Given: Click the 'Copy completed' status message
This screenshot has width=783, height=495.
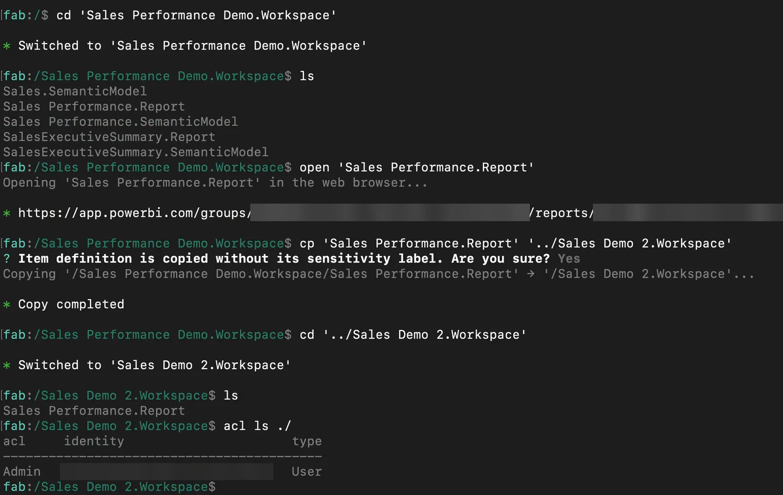Looking at the screenshot, I should 71,304.
